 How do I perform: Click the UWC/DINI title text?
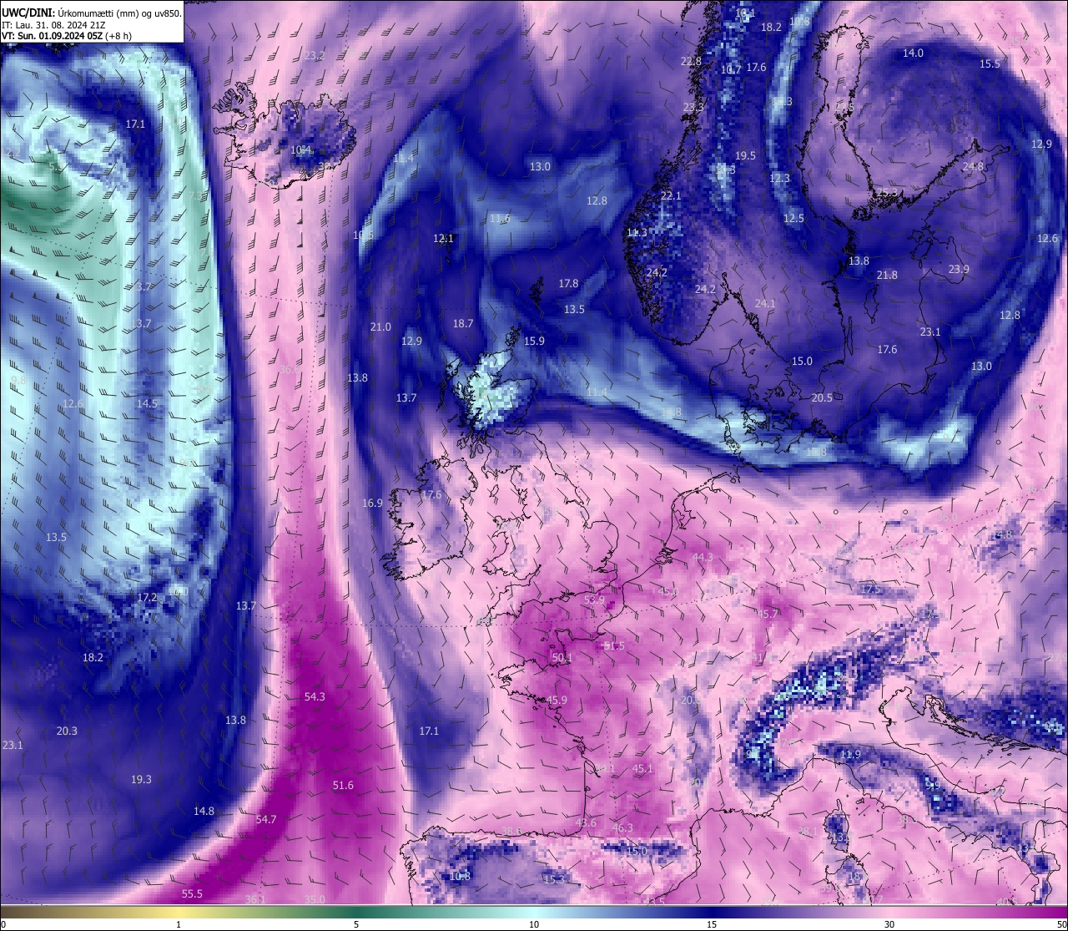coord(28,13)
